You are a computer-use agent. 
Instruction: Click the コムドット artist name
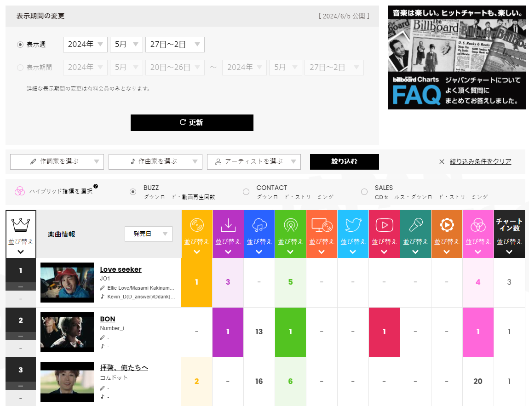coord(114,377)
